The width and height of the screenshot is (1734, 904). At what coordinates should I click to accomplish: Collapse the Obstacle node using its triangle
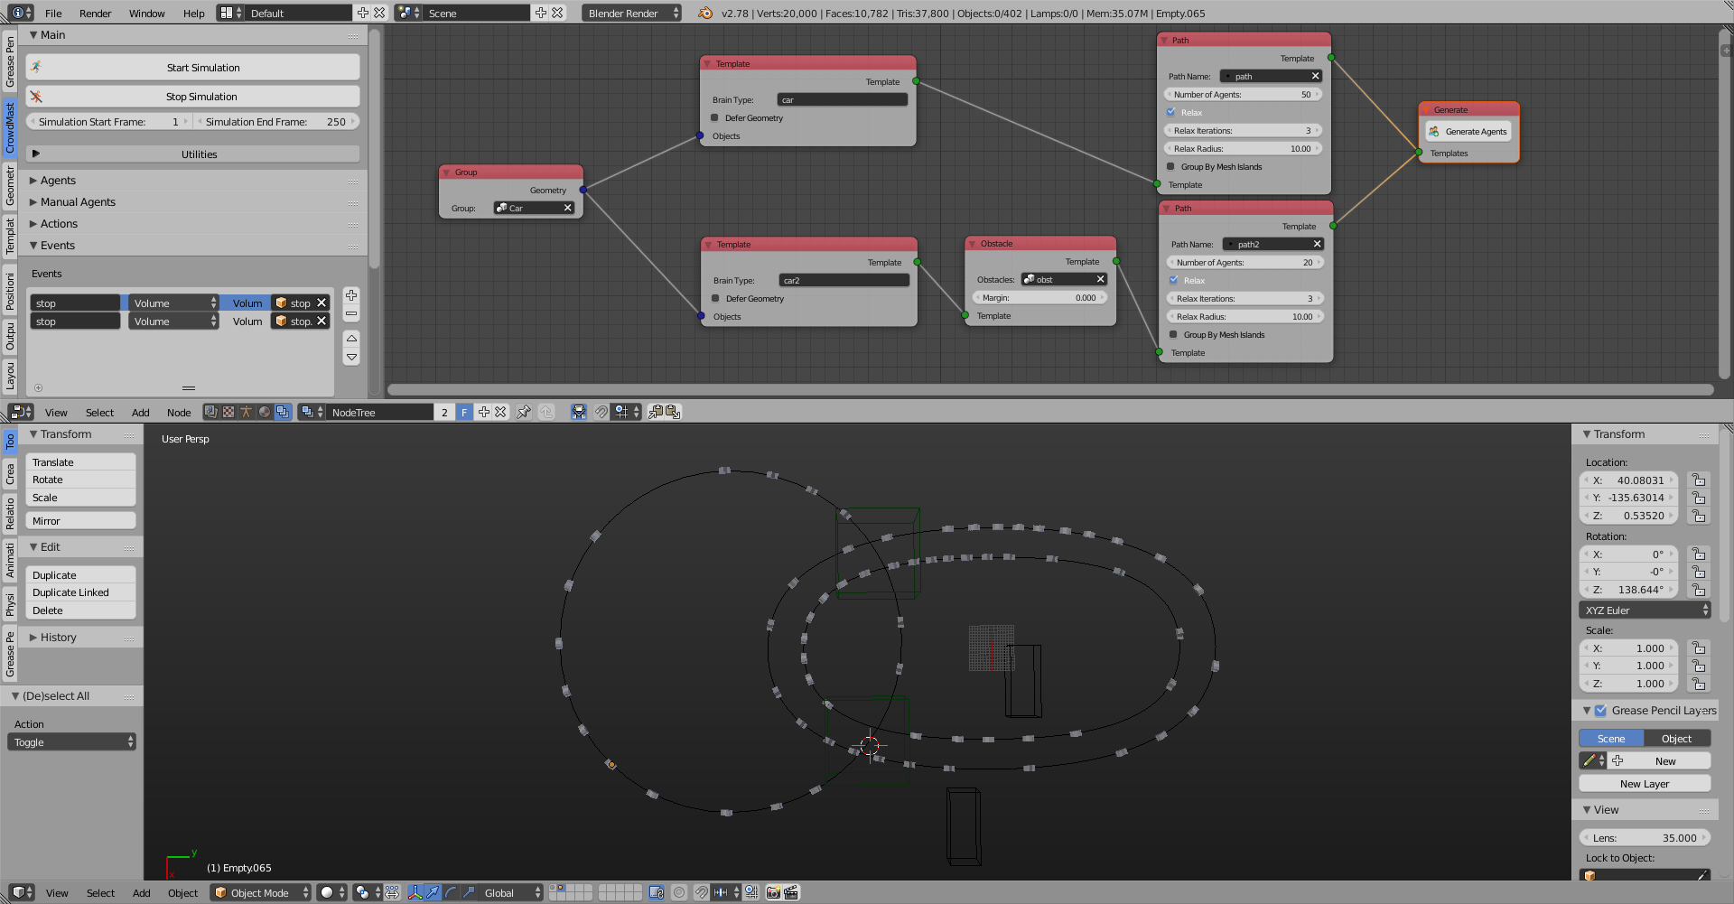[x=973, y=244]
